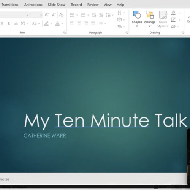Open Shape Outline dropdown arrow
Image resolution: width=190 pixels, height=190 pixels.
[179, 20]
